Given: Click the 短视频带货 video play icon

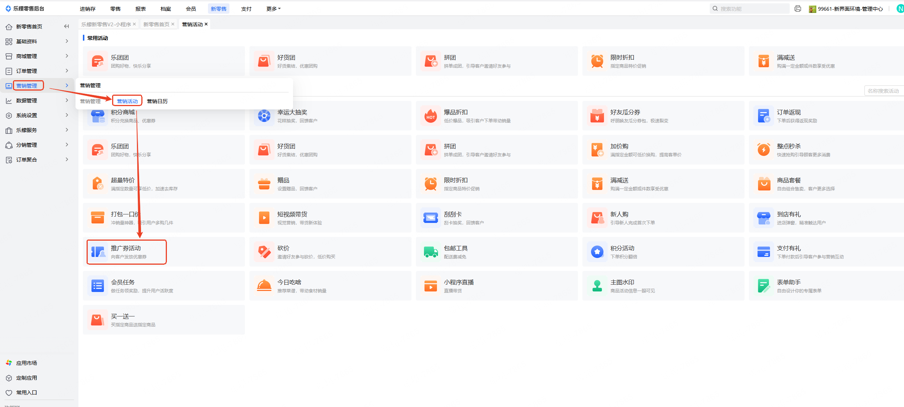Looking at the screenshot, I should pos(264,218).
